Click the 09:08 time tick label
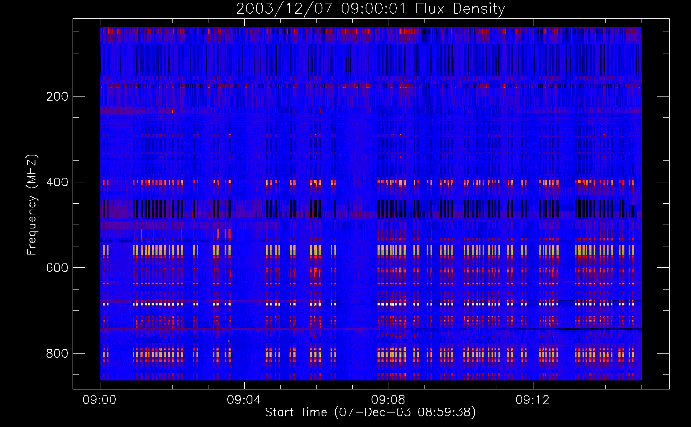The height and width of the screenshot is (427, 691). click(388, 400)
